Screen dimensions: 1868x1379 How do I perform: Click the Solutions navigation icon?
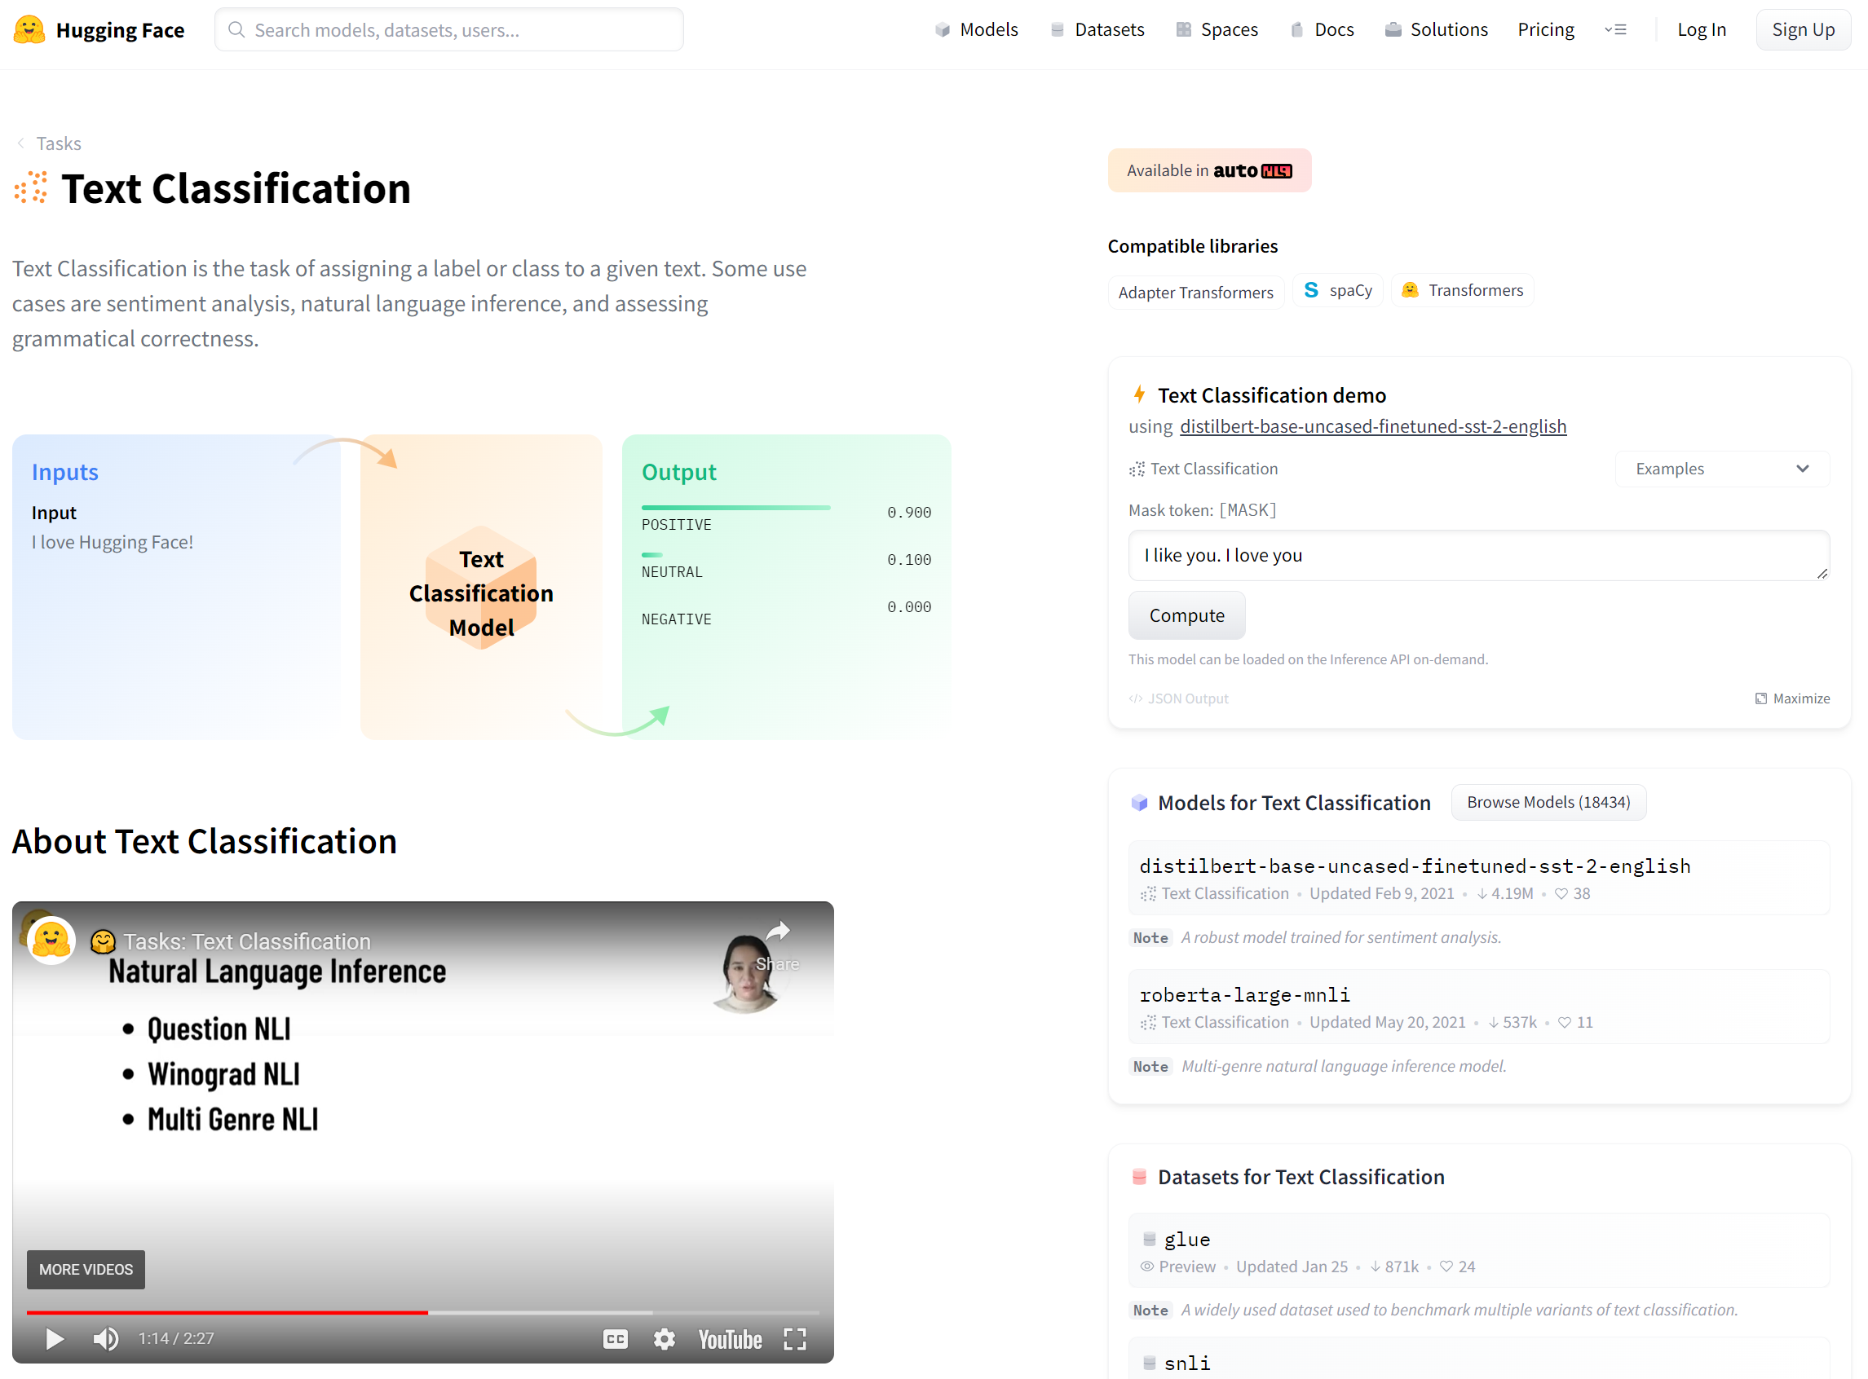coord(1393,29)
